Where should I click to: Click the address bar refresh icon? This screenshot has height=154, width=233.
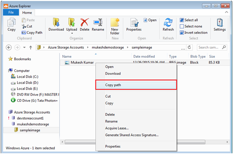pyautogui.click(x=189, y=47)
